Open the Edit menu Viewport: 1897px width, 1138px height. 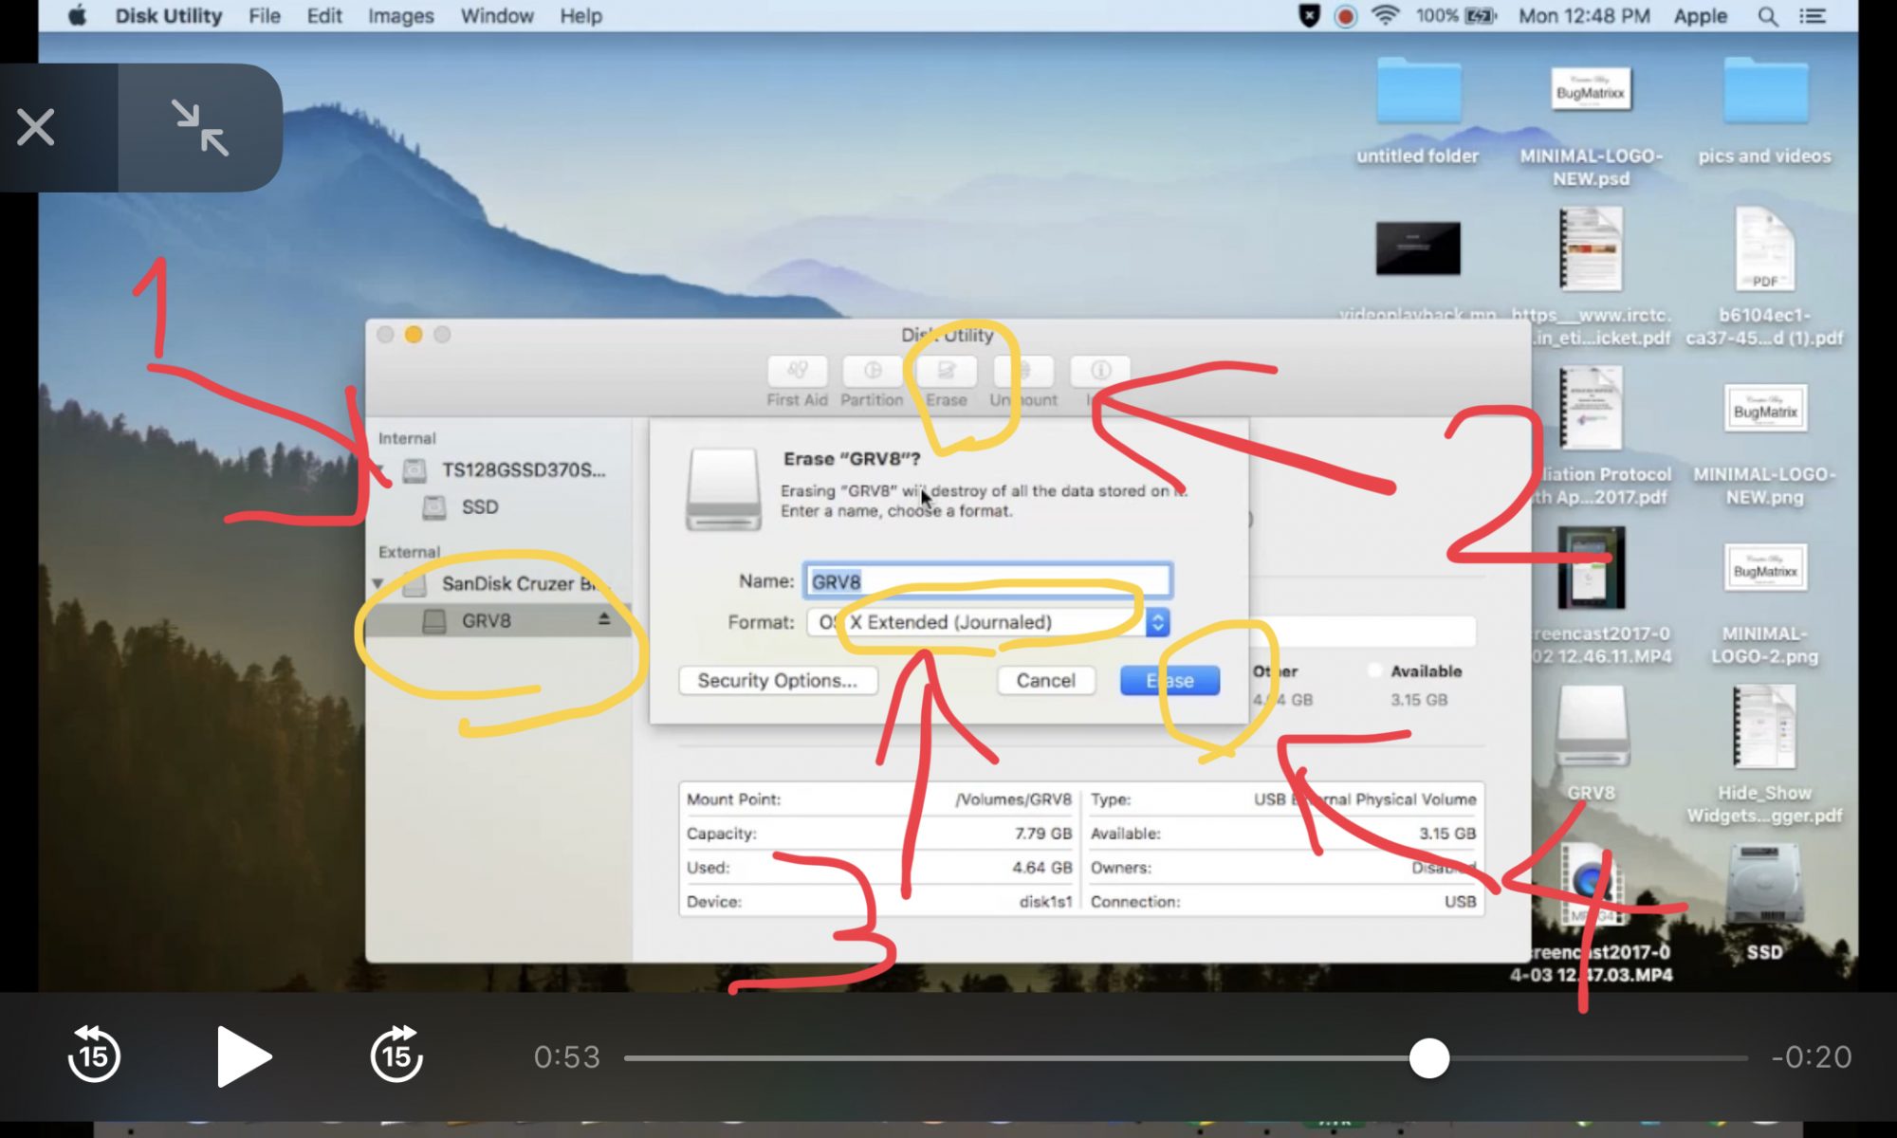[324, 16]
